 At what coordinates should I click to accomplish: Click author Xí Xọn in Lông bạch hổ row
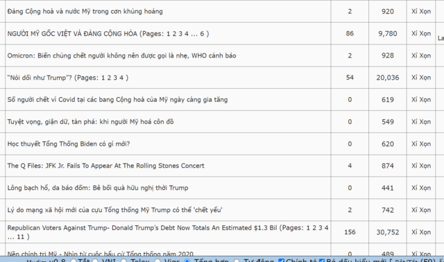point(421,188)
